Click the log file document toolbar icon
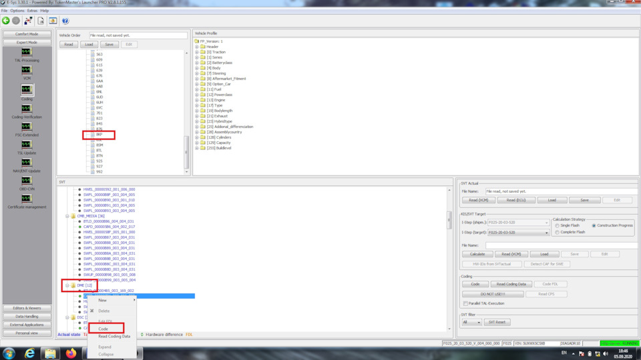The image size is (641, 360). coord(41,21)
